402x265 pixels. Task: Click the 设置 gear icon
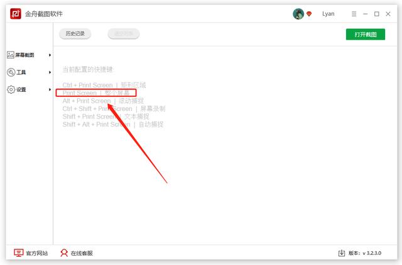11,90
